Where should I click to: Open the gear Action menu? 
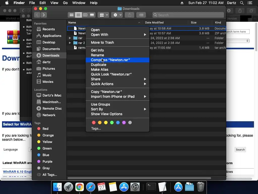point(117,15)
